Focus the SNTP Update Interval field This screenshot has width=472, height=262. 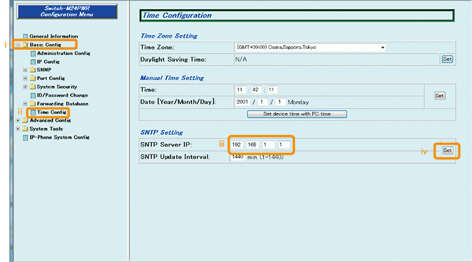click(x=236, y=157)
